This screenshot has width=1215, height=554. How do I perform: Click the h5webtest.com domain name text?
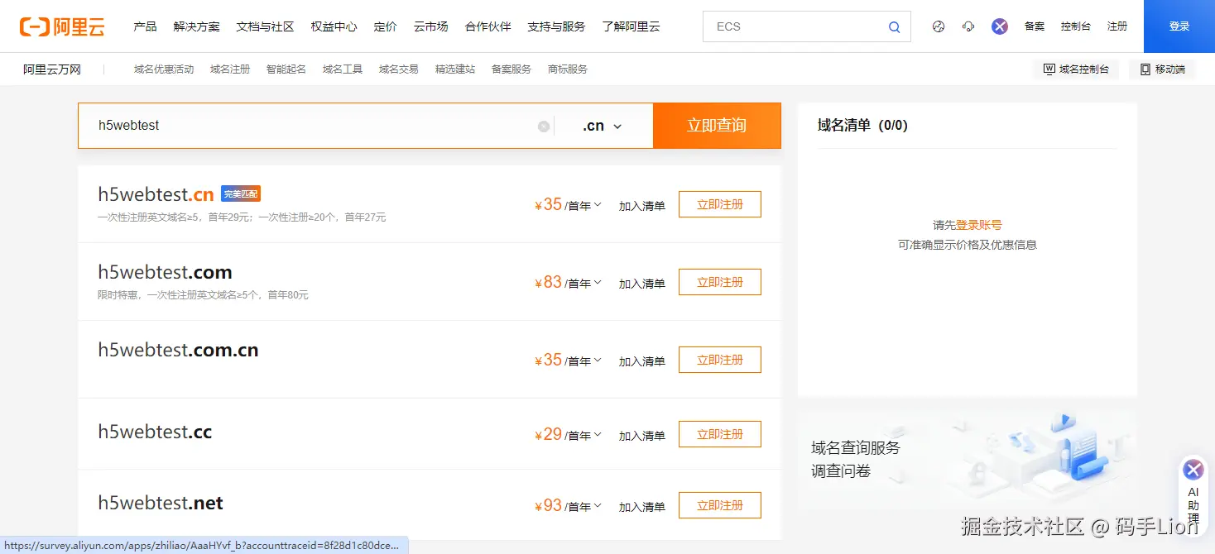point(165,273)
